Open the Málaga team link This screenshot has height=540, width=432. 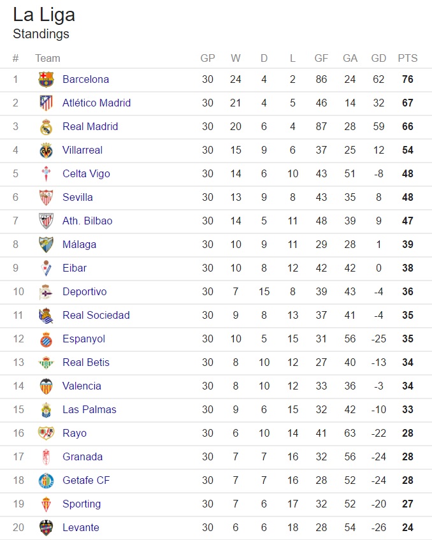click(x=80, y=245)
